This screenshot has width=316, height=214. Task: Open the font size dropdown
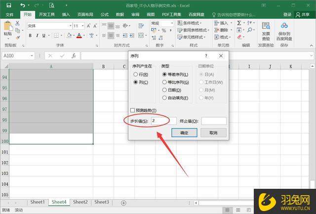click(82, 26)
